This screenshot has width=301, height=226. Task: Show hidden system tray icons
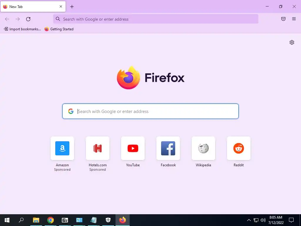pyautogui.click(x=249, y=220)
